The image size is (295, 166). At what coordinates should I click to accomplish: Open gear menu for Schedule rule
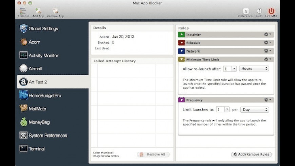(x=267, y=42)
